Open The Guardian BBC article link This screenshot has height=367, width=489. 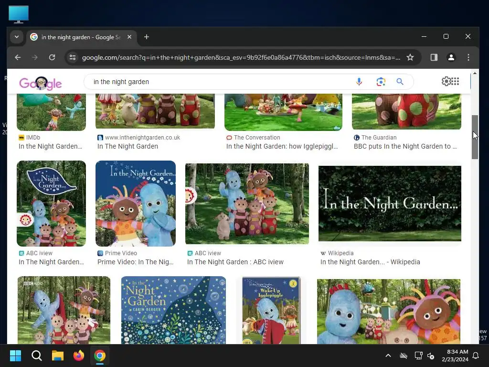[405, 146]
